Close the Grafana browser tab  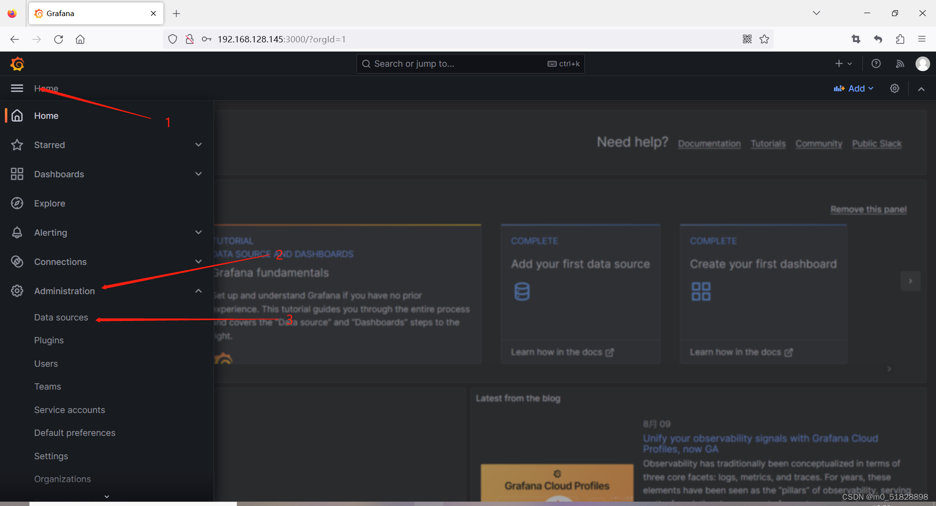pyautogui.click(x=153, y=13)
